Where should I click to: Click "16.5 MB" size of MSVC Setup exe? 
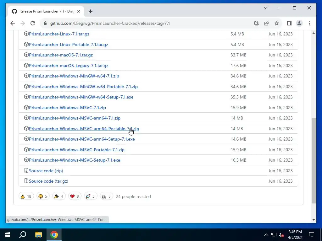pos(238,160)
